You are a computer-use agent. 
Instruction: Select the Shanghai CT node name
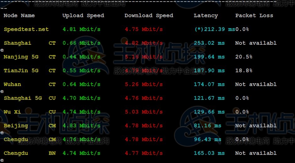point(30,43)
